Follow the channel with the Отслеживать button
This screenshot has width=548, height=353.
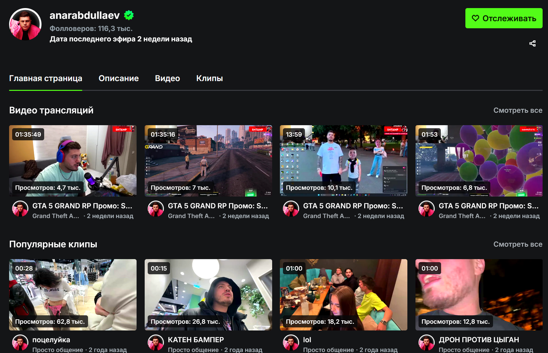504,18
